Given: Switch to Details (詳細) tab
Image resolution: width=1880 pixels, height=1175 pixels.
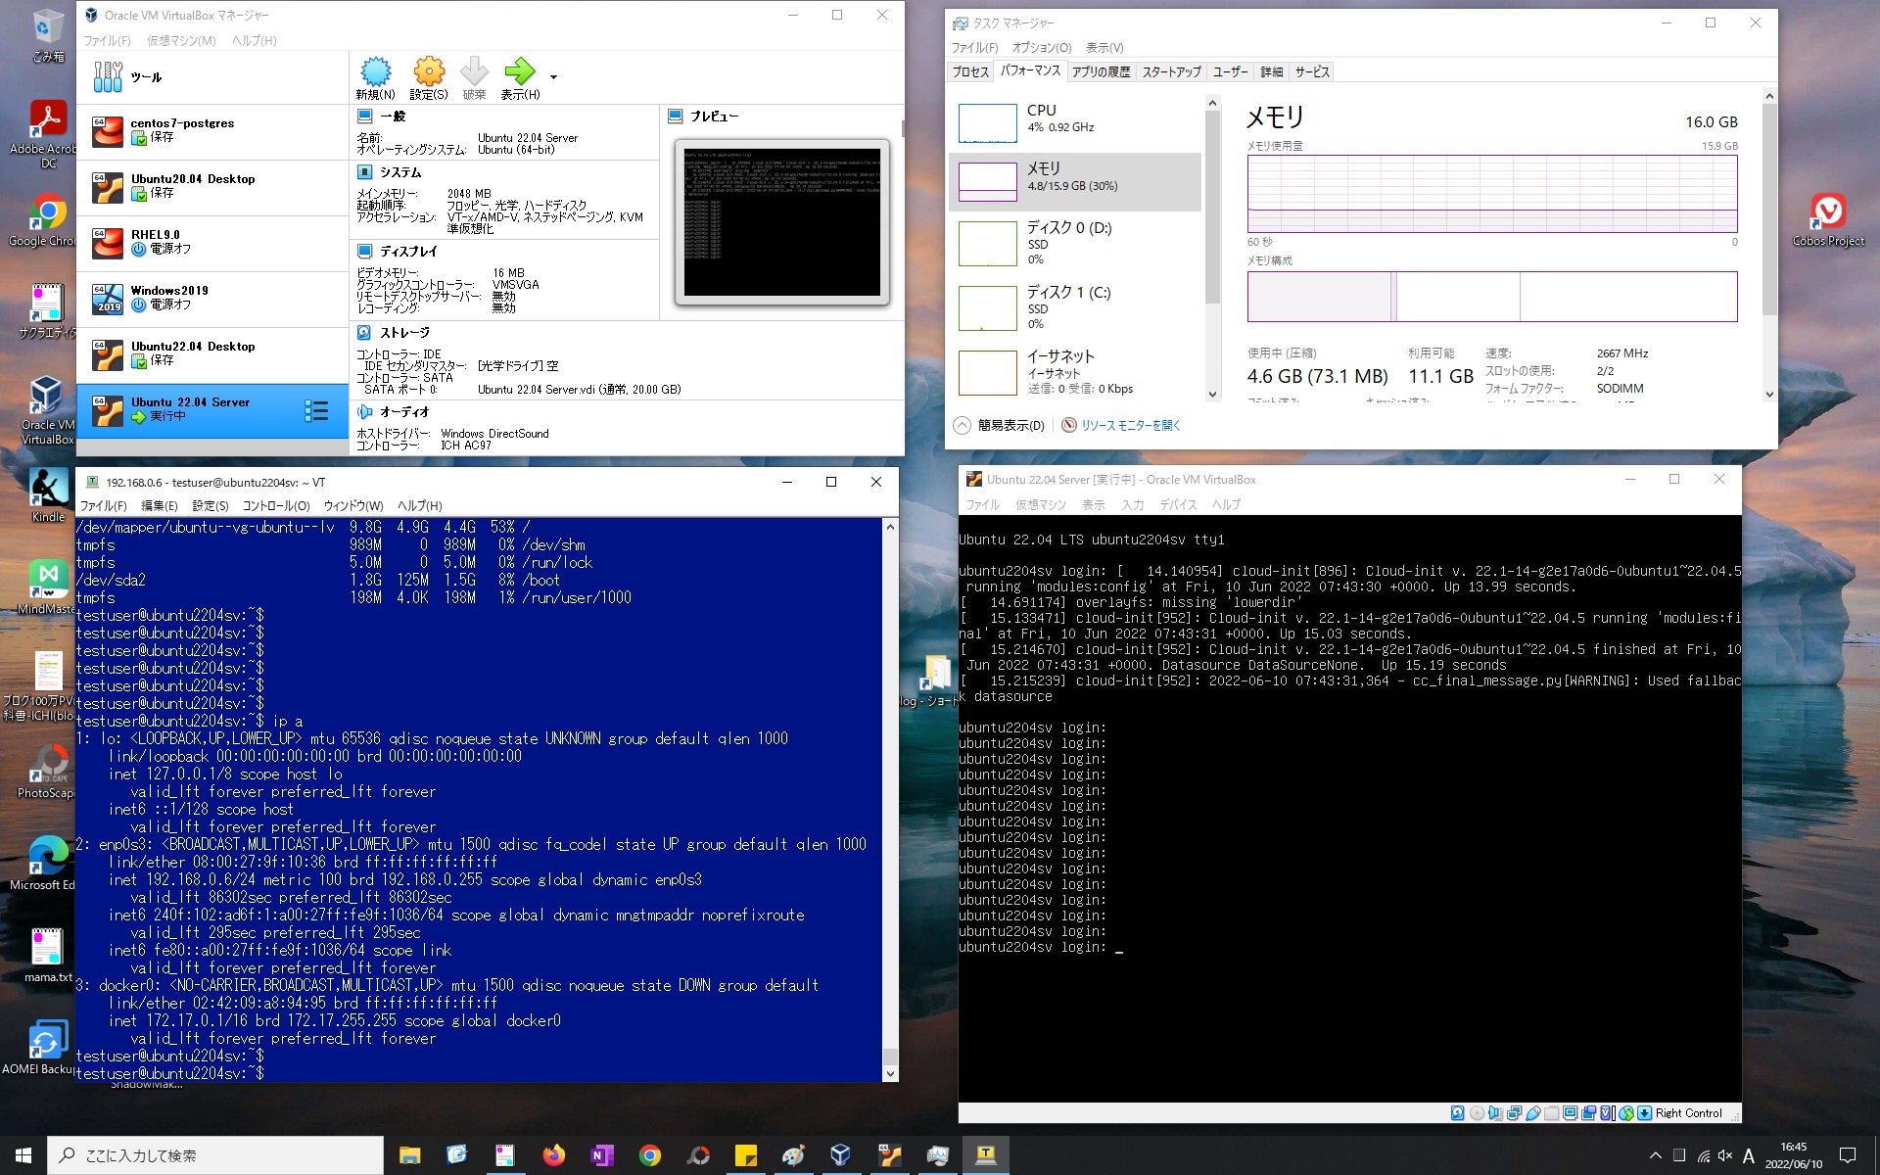Looking at the screenshot, I should [1271, 71].
